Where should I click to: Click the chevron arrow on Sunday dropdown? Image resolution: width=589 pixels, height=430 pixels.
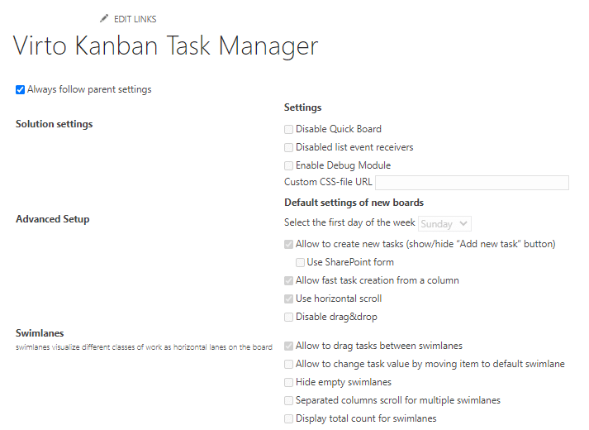click(x=463, y=223)
